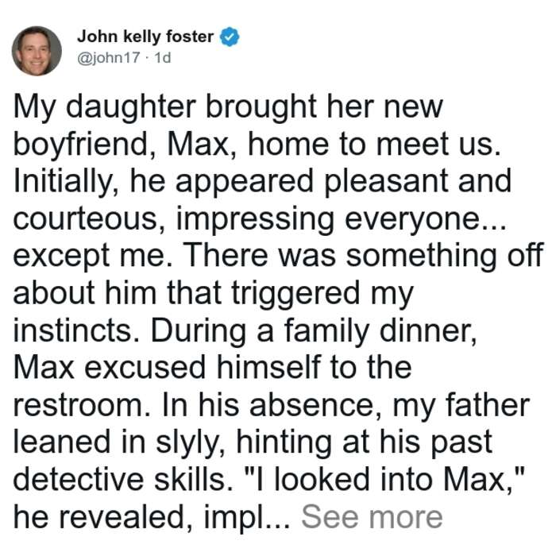Expand the post with See more
The height and width of the screenshot is (556, 556).
pos(372,517)
